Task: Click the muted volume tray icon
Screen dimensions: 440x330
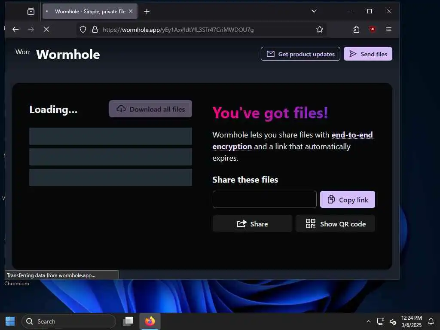Action: point(393,322)
